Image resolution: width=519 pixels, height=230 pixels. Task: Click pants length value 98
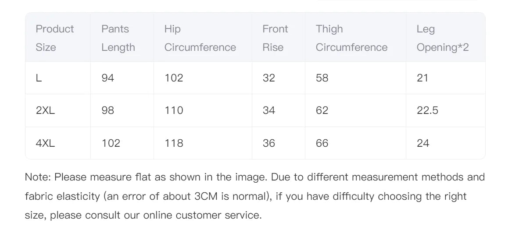click(x=107, y=110)
